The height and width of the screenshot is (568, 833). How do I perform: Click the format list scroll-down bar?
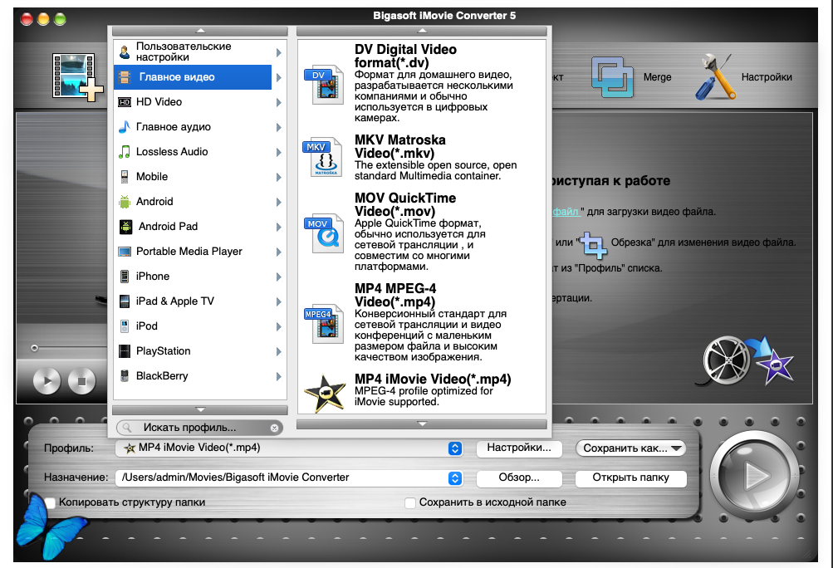[x=422, y=424]
